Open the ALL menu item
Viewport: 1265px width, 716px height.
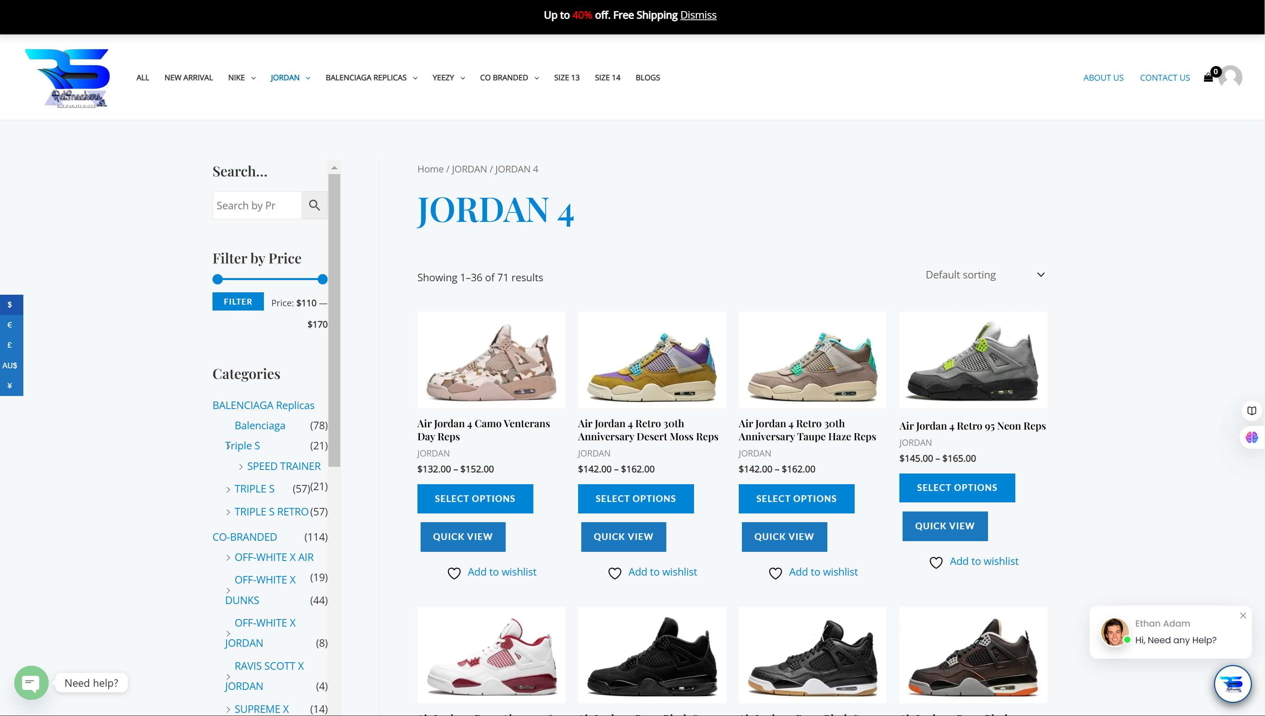(142, 78)
